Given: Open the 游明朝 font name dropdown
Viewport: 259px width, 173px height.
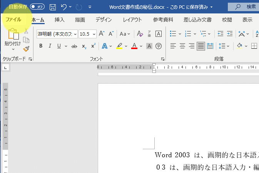Looking at the screenshot, I should (x=75, y=34).
